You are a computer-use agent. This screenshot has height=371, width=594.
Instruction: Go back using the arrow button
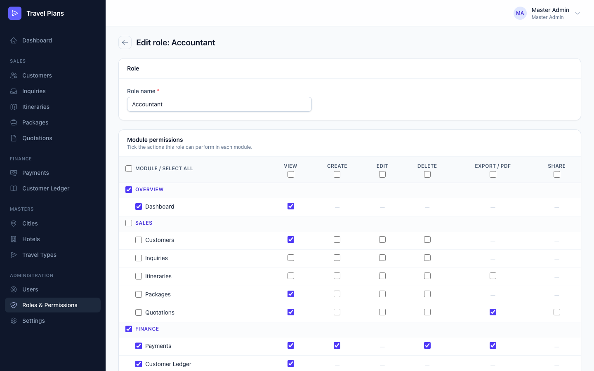125,42
